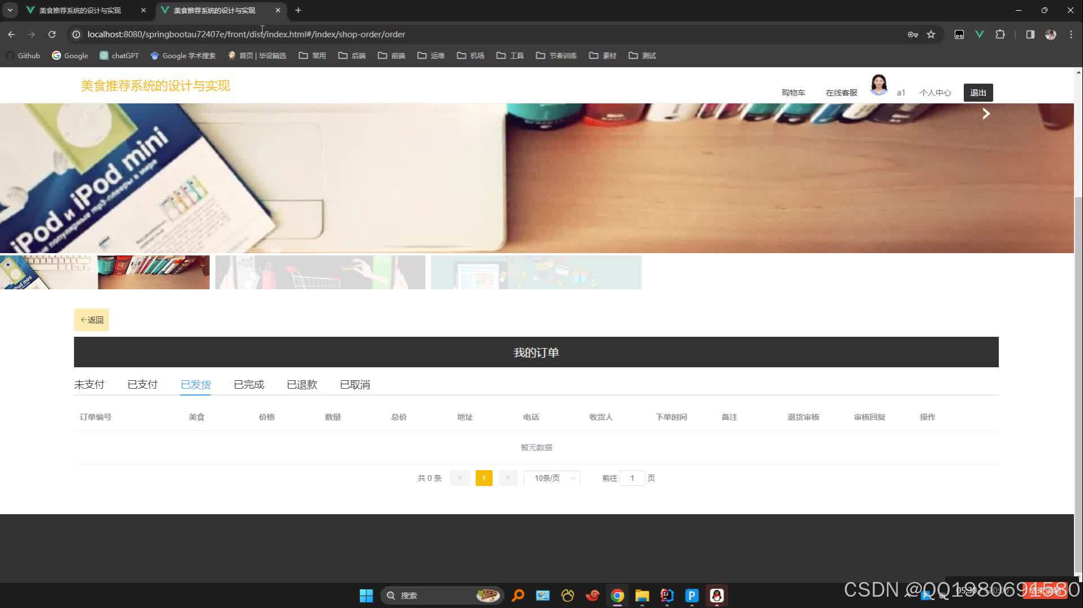Screen dimensions: 1083x608
Task: Open 在线客服 online support
Action: 841,93
